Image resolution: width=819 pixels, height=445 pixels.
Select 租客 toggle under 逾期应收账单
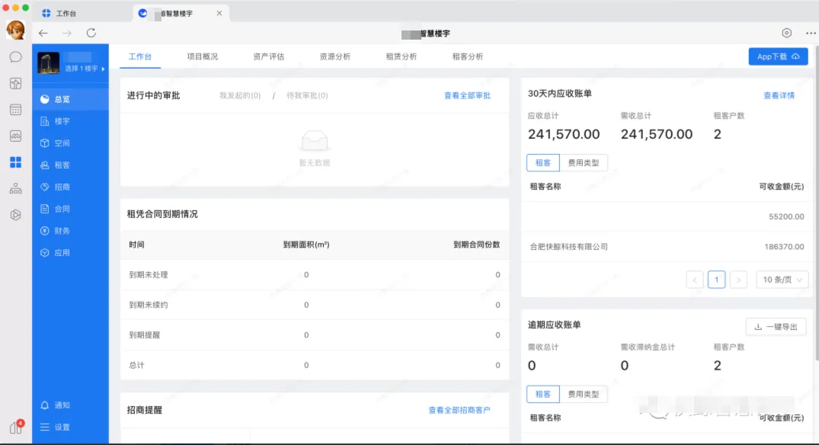click(x=542, y=394)
